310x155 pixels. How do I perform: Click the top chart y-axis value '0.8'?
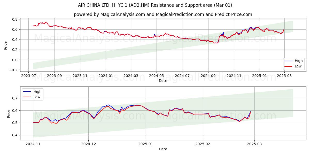15,19
